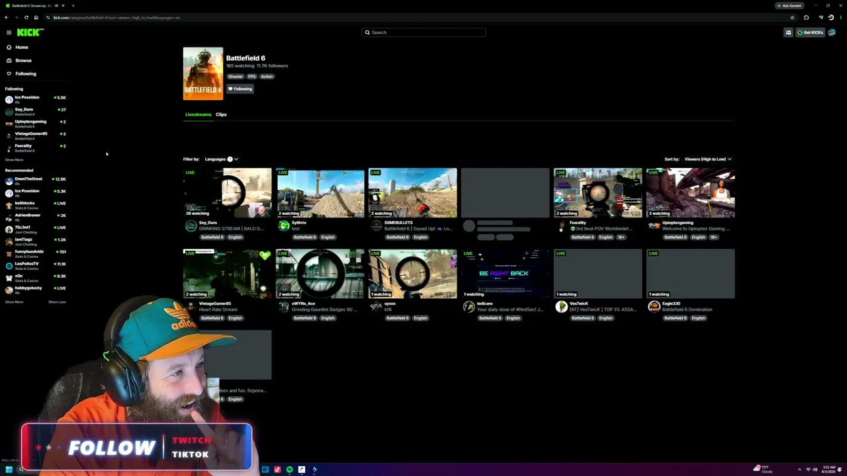Open Ice Poseidon in Following list
Image resolution: width=847 pixels, height=476 pixels.
35,99
